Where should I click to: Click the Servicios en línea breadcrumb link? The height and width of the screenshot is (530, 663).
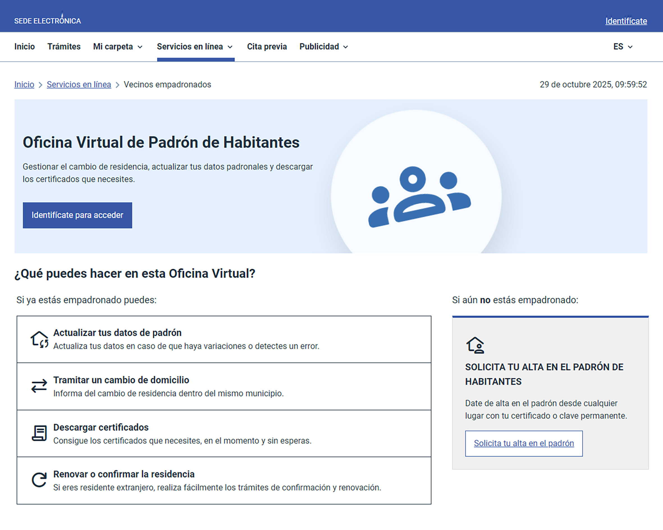tap(79, 84)
